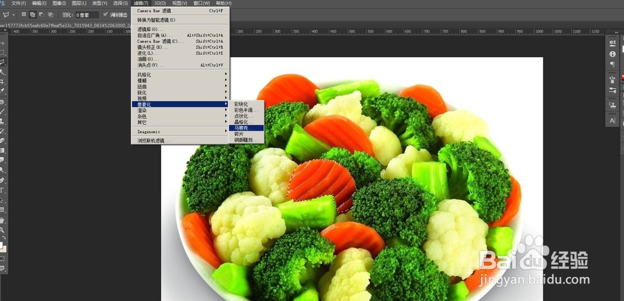Click the foreground color swatch
The height and width of the screenshot is (301, 624).
click(1, 244)
